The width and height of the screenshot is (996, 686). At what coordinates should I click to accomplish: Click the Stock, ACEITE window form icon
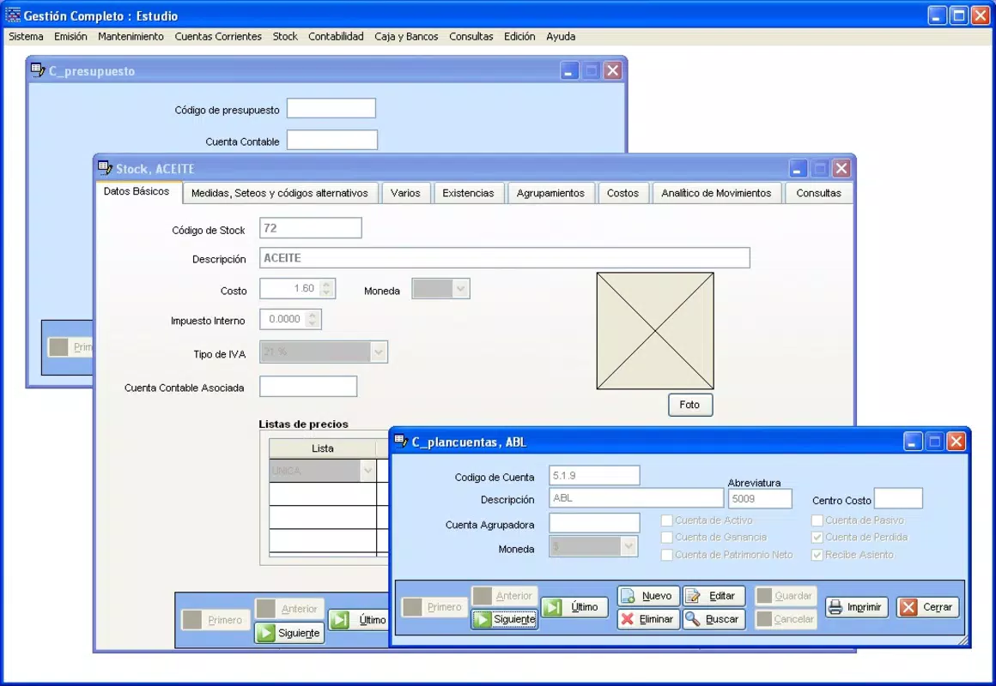106,167
